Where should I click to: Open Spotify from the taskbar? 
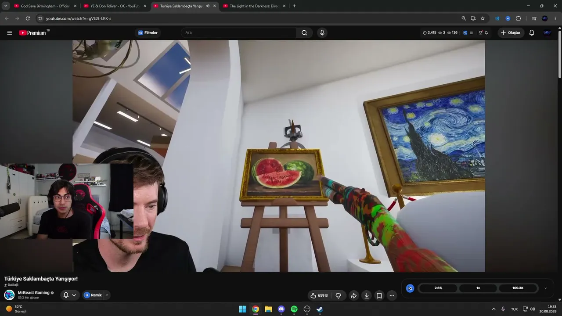pos(294,309)
